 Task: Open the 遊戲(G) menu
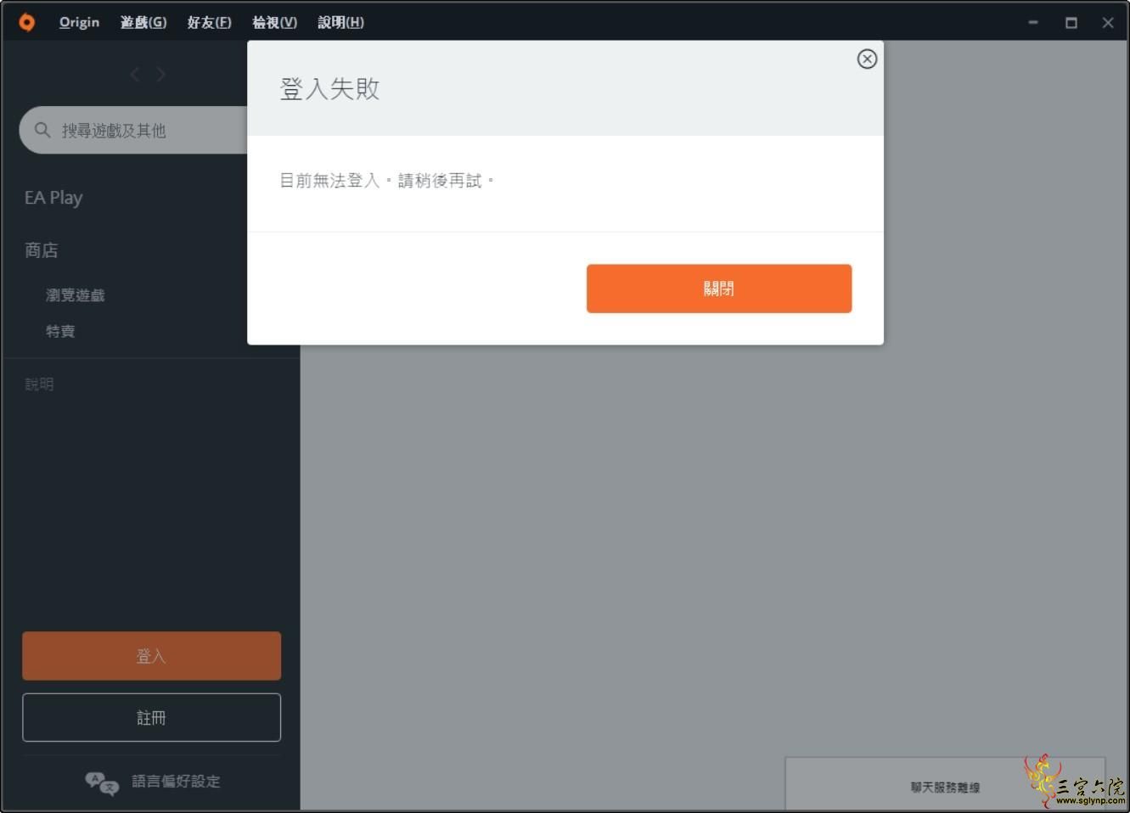pos(143,22)
